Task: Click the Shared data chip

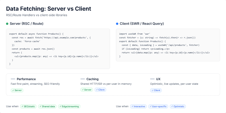Action: click(x=47, y=106)
